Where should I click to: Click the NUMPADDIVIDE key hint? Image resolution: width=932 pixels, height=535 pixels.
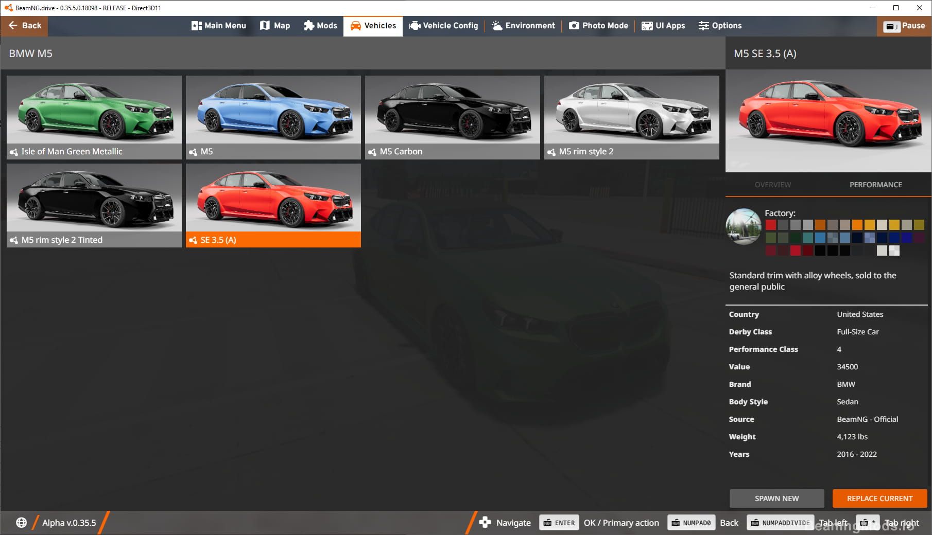point(781,523)
